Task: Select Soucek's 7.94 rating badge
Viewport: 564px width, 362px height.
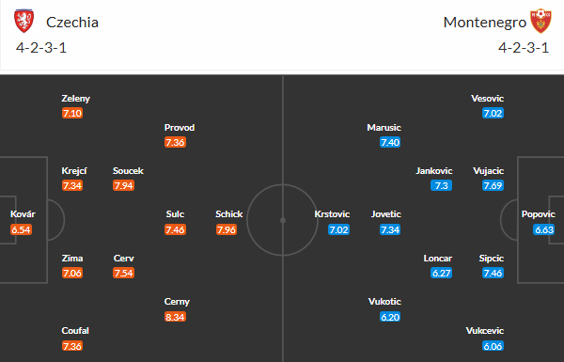Action: [123, 185]
